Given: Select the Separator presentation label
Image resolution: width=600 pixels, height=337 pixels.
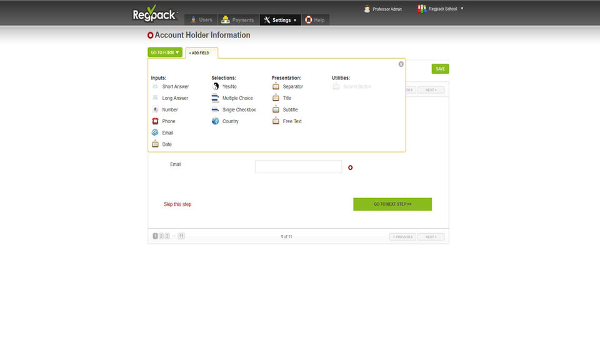Looking at the screenshot, I should pyautogui.click(x=292, y=86).
